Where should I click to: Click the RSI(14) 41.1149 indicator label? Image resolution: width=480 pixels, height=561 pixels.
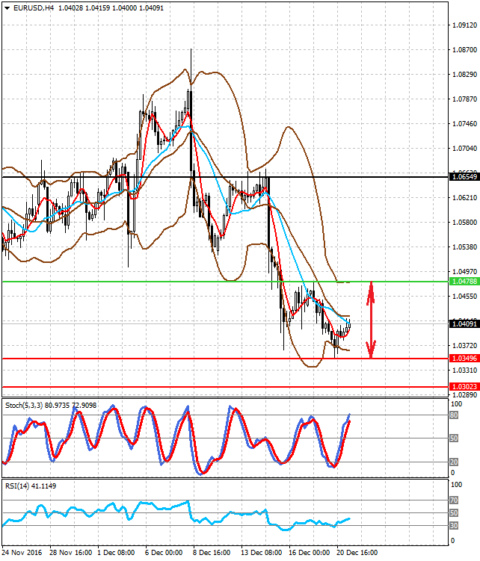[x=31, y=486]
